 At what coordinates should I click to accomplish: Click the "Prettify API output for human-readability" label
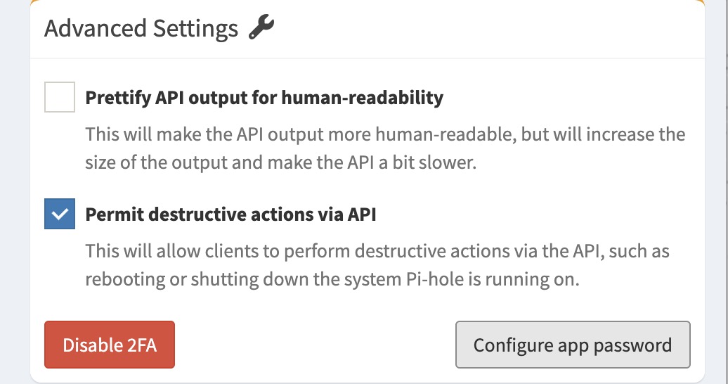click(264, 97)
